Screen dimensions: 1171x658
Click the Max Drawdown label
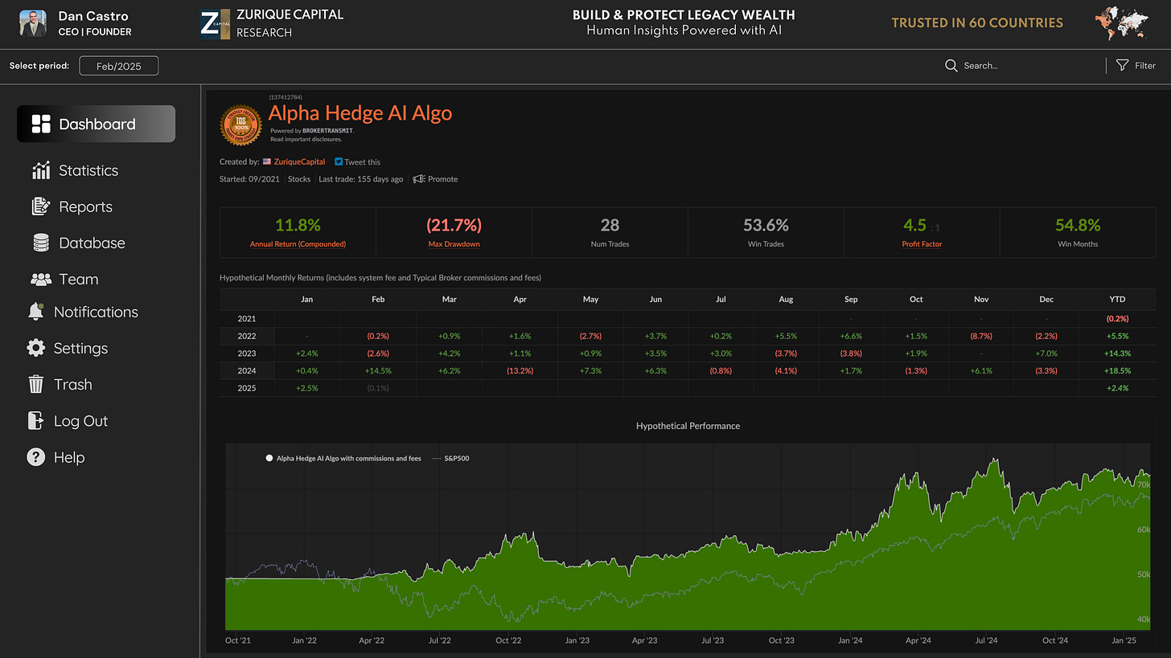pos(454,244)
